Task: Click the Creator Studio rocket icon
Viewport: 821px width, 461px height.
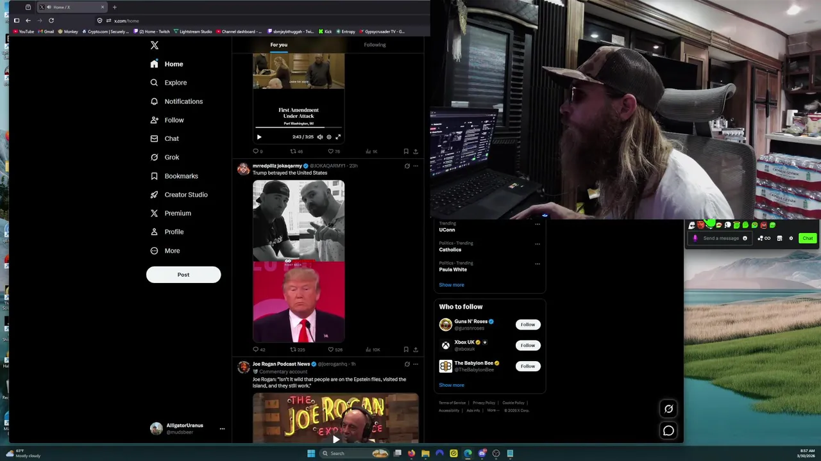Action: tap(154, 195)
